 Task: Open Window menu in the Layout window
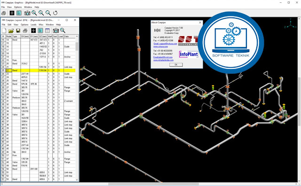click(x=50, y=24)
